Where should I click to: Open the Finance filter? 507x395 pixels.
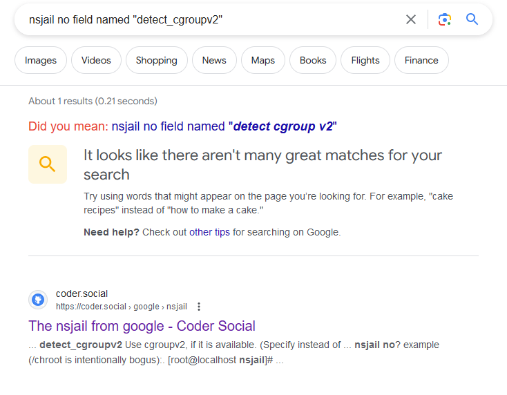pyautogui.click(x=421, y=60)
